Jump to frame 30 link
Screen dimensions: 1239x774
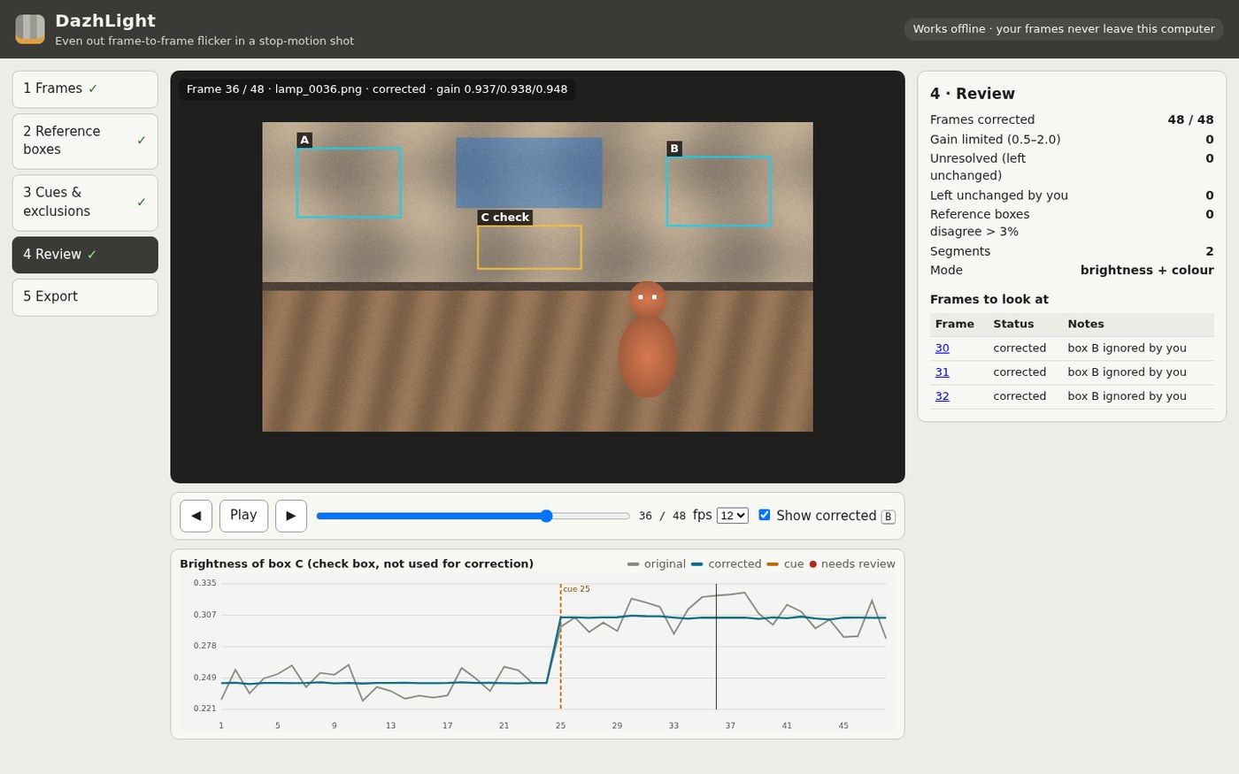pyautogui.click(x=943, y=349)
